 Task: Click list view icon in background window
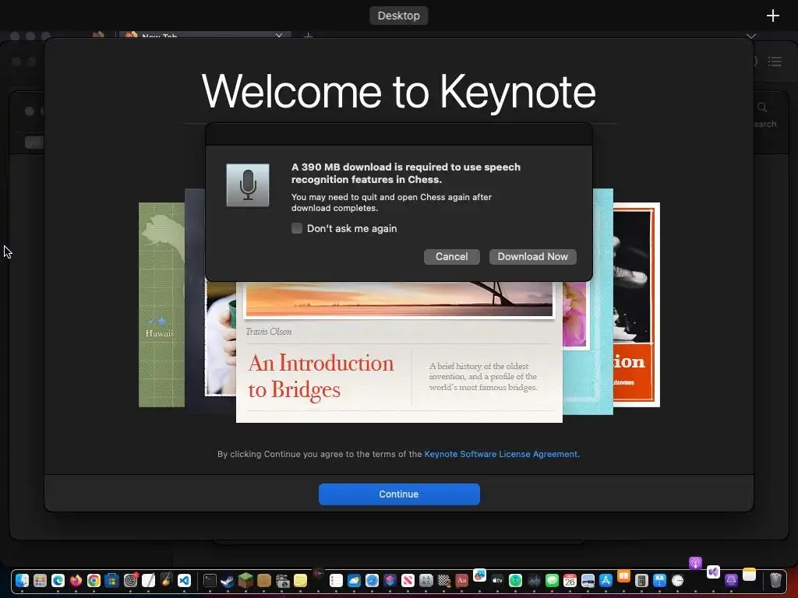[x=775, y=62]
